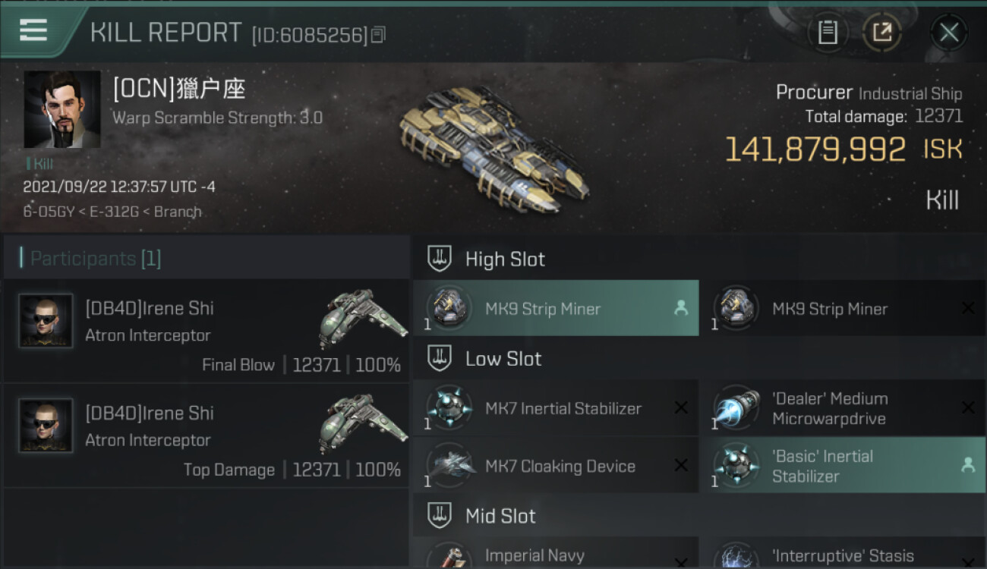Select MK7 Cloaking Device module
The width and height of the screenshot is (987, 569).
(x=556, y=466)
